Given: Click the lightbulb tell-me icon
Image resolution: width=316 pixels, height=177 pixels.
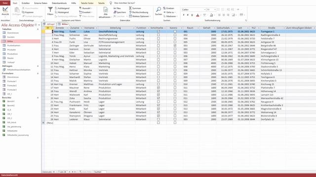Looking at the screenshot, I should click(x=111, y=3).
